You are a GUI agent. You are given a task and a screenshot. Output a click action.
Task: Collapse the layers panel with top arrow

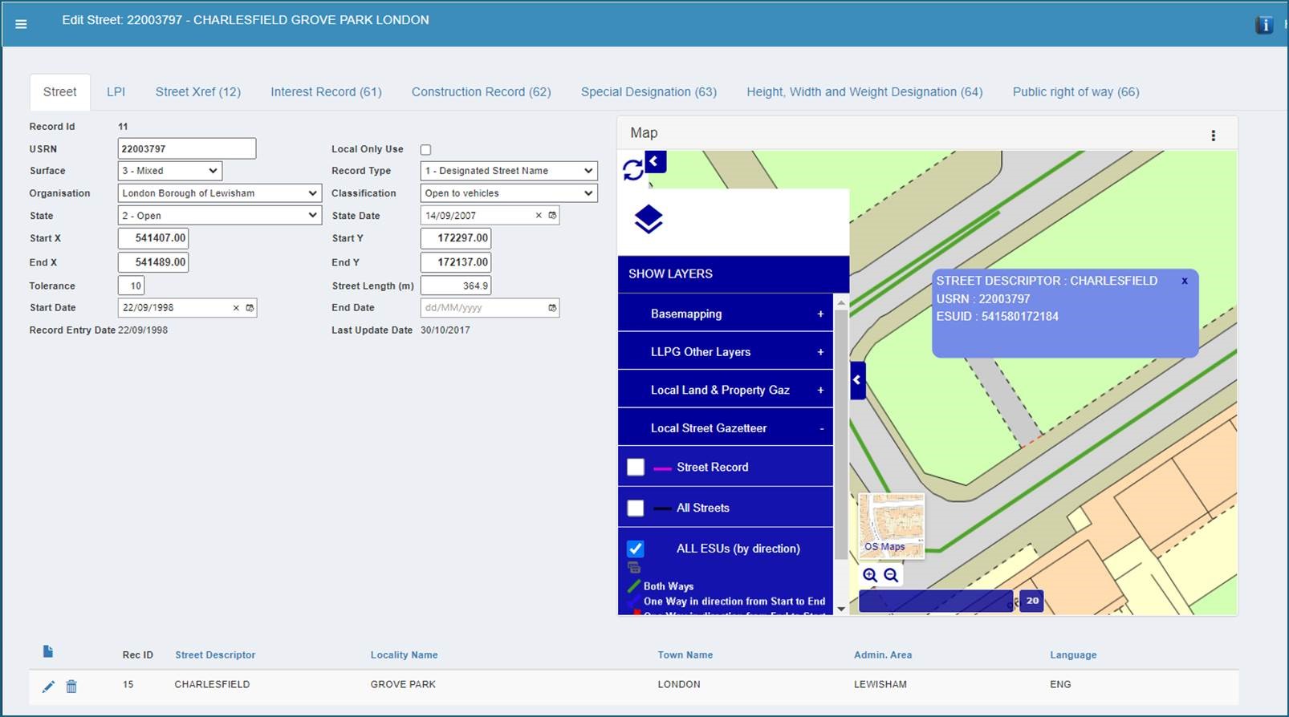(655, 161)
